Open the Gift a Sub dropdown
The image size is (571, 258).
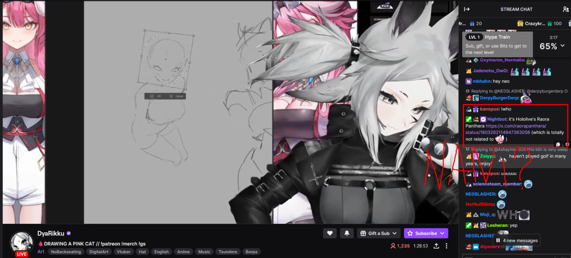point(379,233)
